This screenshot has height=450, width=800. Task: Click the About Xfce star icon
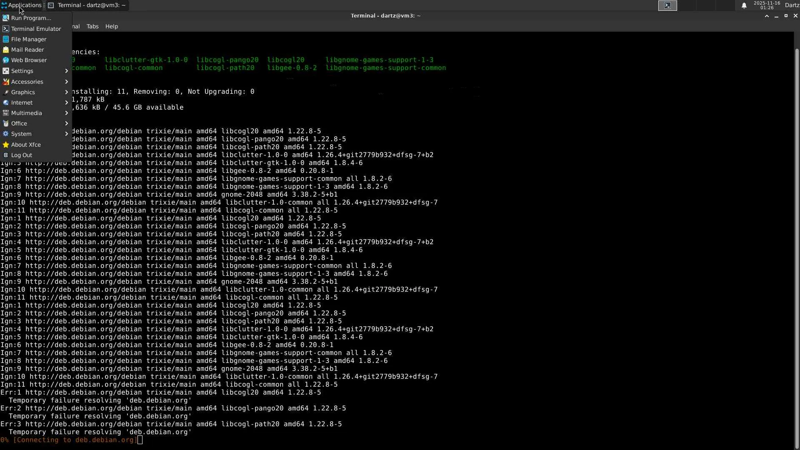[6, 145]
